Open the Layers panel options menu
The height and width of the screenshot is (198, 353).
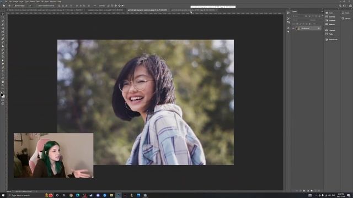(322, 12)
